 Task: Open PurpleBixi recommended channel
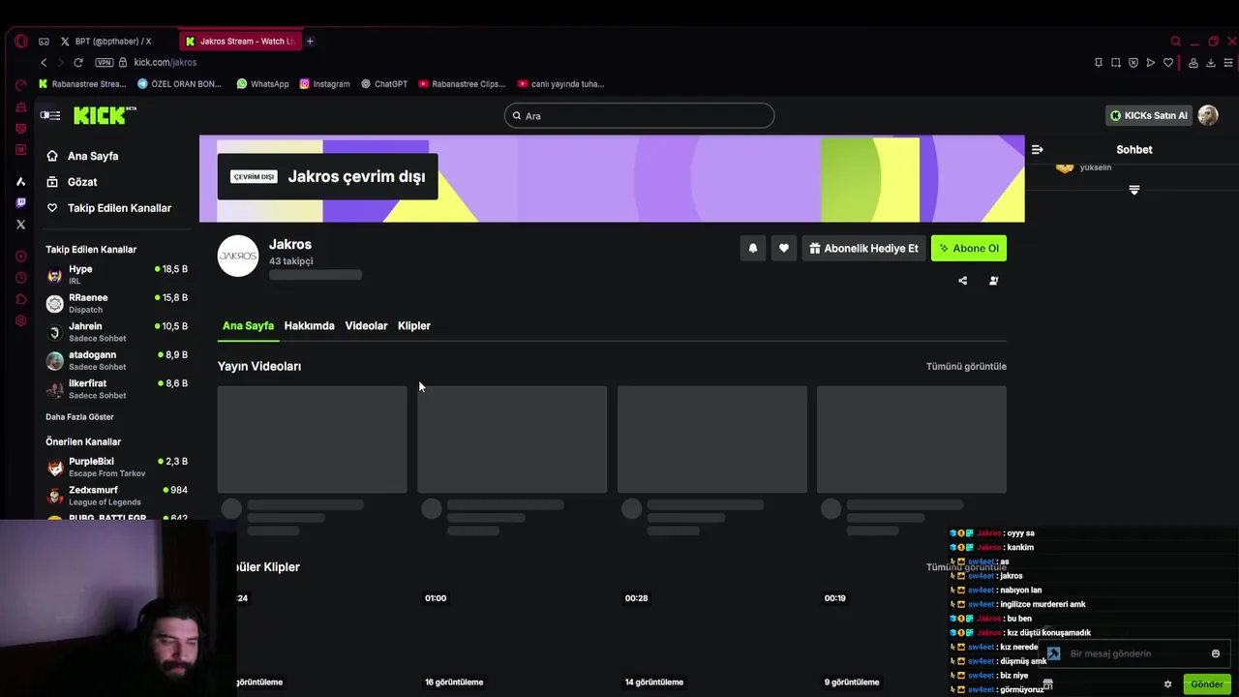pos(116,468)
